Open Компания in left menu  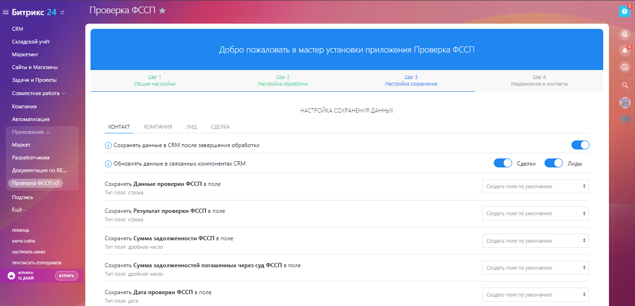click(24, 106)
